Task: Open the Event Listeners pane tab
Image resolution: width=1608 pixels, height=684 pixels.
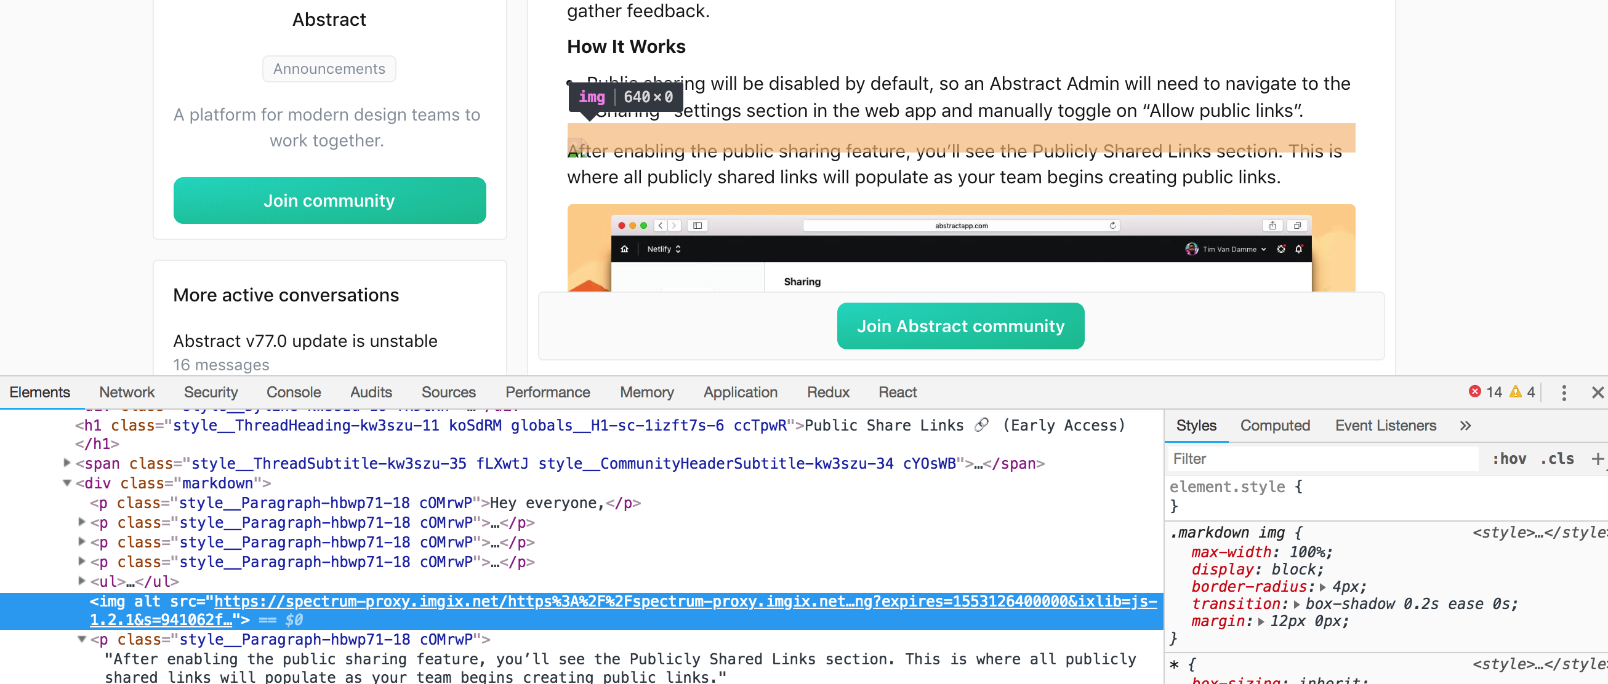Action: (1385, 426)
